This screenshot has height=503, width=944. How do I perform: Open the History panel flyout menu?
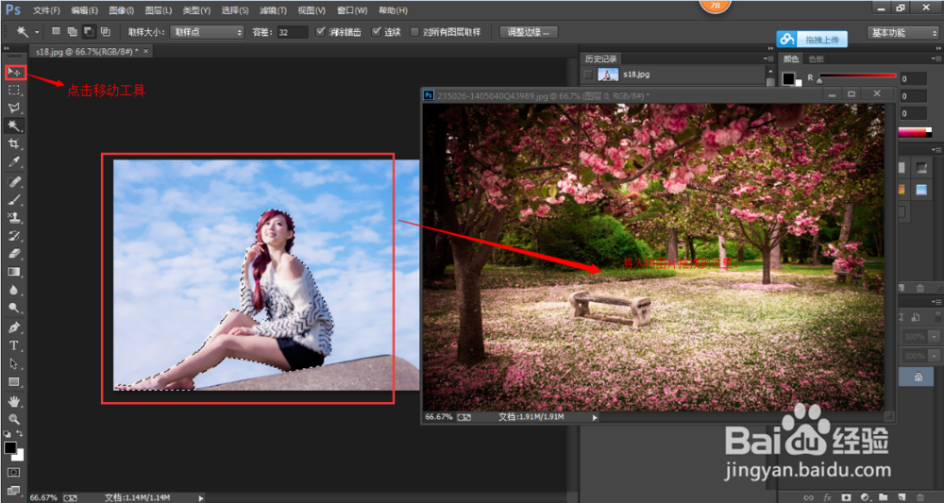[768, 59]
